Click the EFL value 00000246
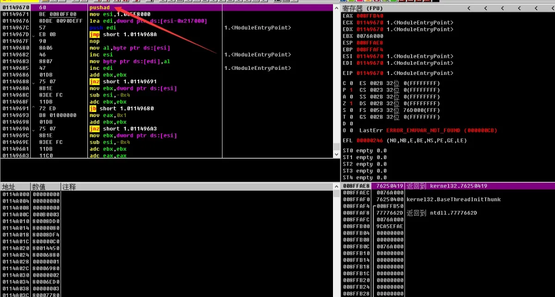The image size is (555, 297). click(x=370, y=140)
